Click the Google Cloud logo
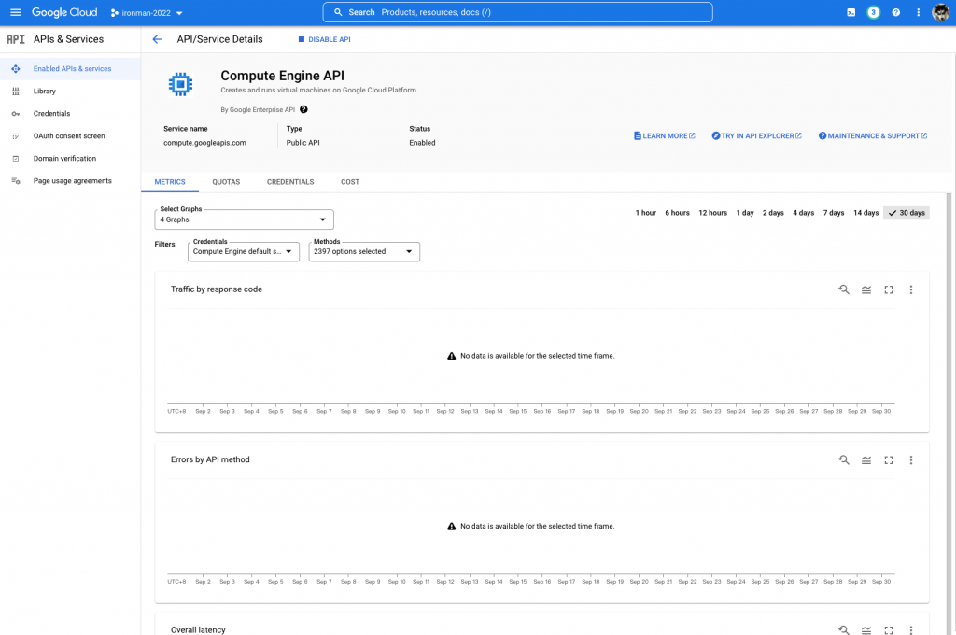This screenshot has height=635, width=956. [x=64, y=12]
